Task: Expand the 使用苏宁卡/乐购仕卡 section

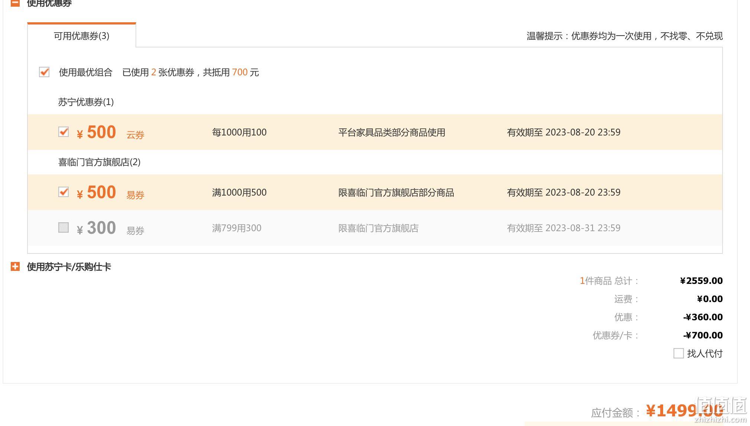Action: (15, 266)
